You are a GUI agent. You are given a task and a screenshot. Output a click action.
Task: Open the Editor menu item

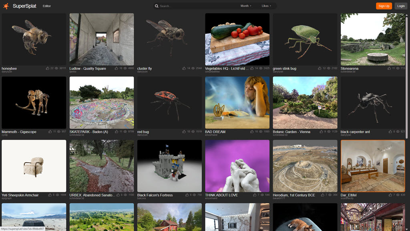pyautogui.click(x=47, y=6)
